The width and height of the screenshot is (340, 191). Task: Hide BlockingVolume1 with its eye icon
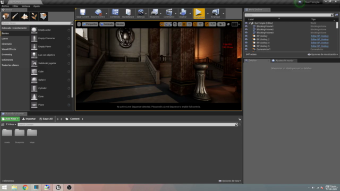(x=246, y=26)
